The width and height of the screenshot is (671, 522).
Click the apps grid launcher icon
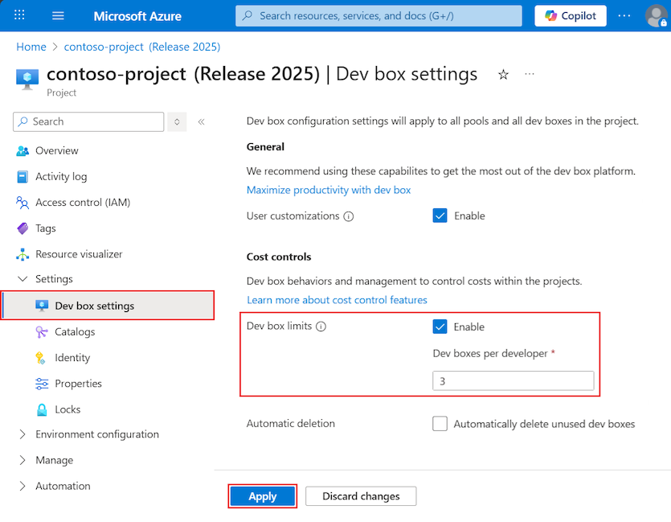pyautogui.click(x=20, y=16)
